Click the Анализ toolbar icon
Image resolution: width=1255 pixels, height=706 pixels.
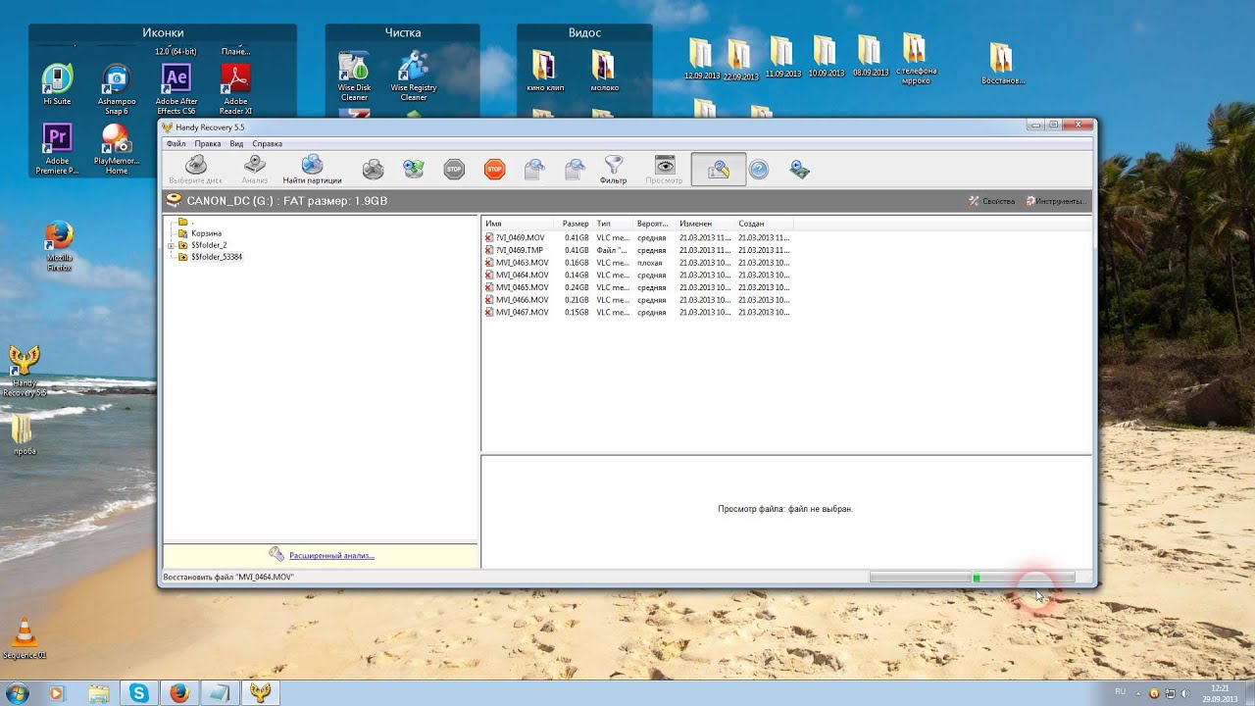coord(255,169)
